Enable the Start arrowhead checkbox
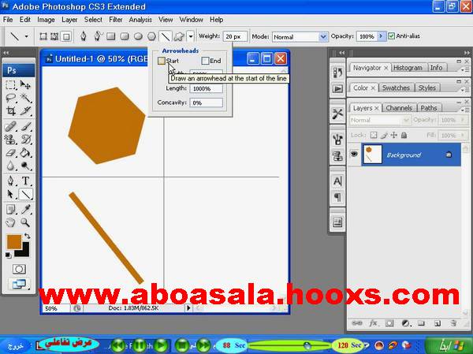The image size is (473, 354). [162, 61]
